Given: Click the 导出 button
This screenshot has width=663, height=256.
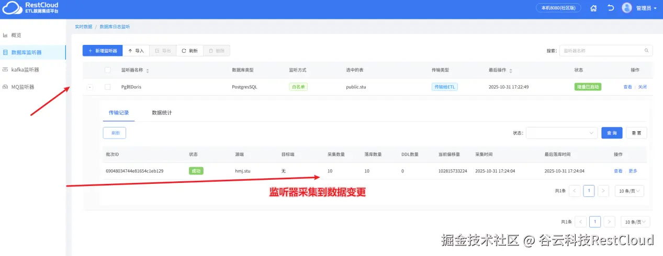Looking at the screenshot, I should tap(163, 51).
